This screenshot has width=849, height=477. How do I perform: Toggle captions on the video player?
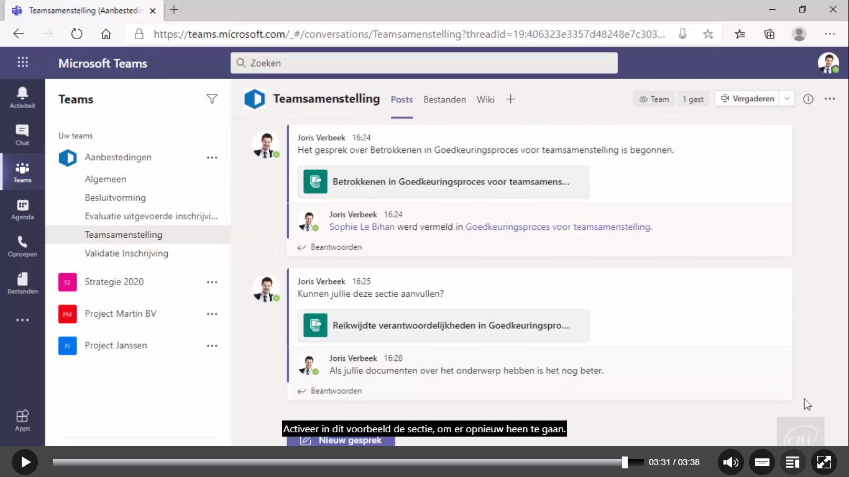(x=761, y=462)
